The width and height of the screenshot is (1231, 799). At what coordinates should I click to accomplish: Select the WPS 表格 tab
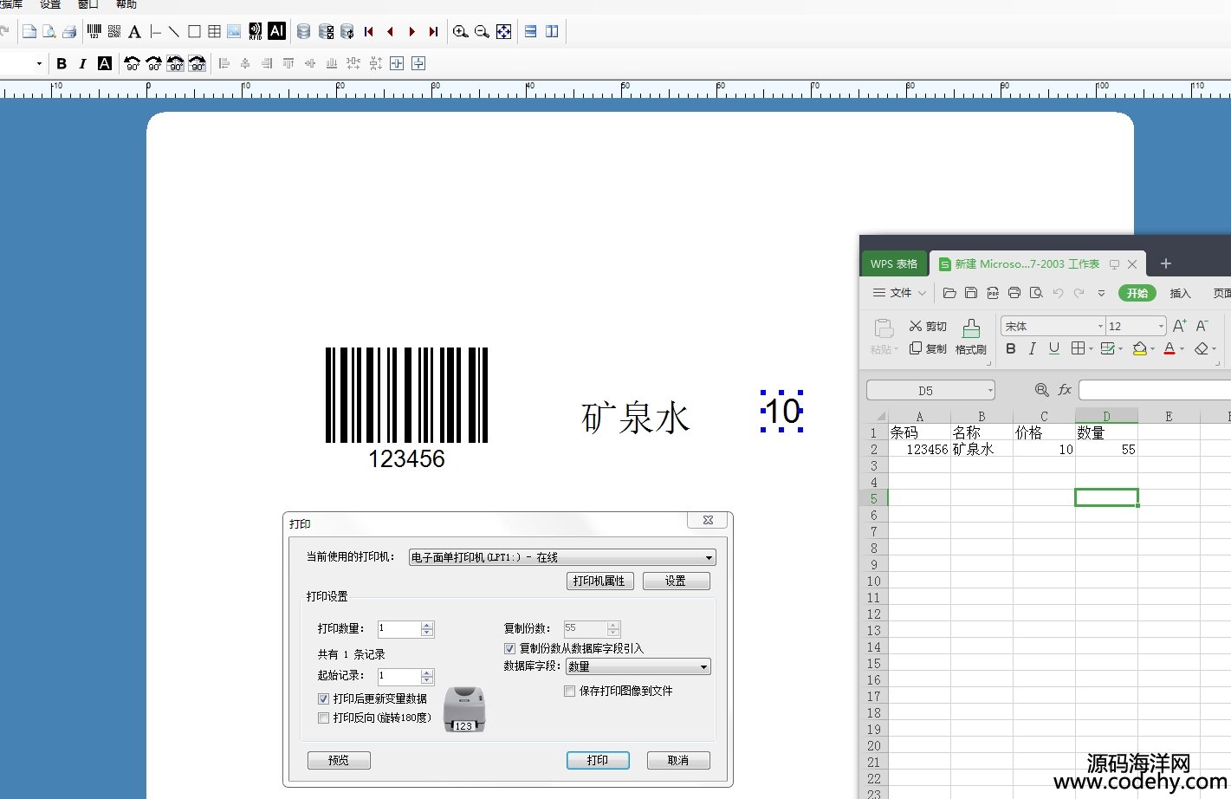[894, 263]
